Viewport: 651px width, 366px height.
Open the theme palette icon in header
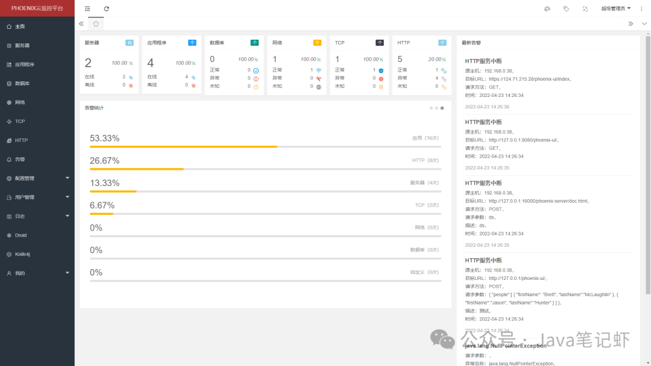[547, 8]
